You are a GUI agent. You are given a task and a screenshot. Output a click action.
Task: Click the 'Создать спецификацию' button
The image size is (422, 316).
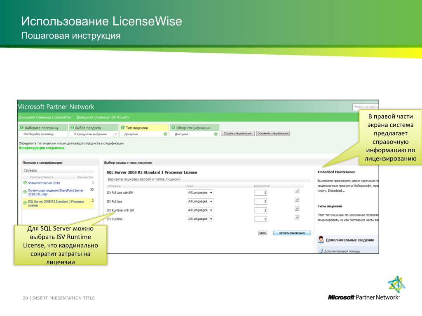coord(238,133)
